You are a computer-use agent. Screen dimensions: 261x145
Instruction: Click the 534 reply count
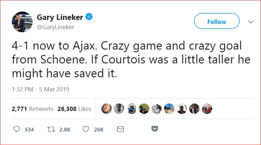tap(29, 130)
